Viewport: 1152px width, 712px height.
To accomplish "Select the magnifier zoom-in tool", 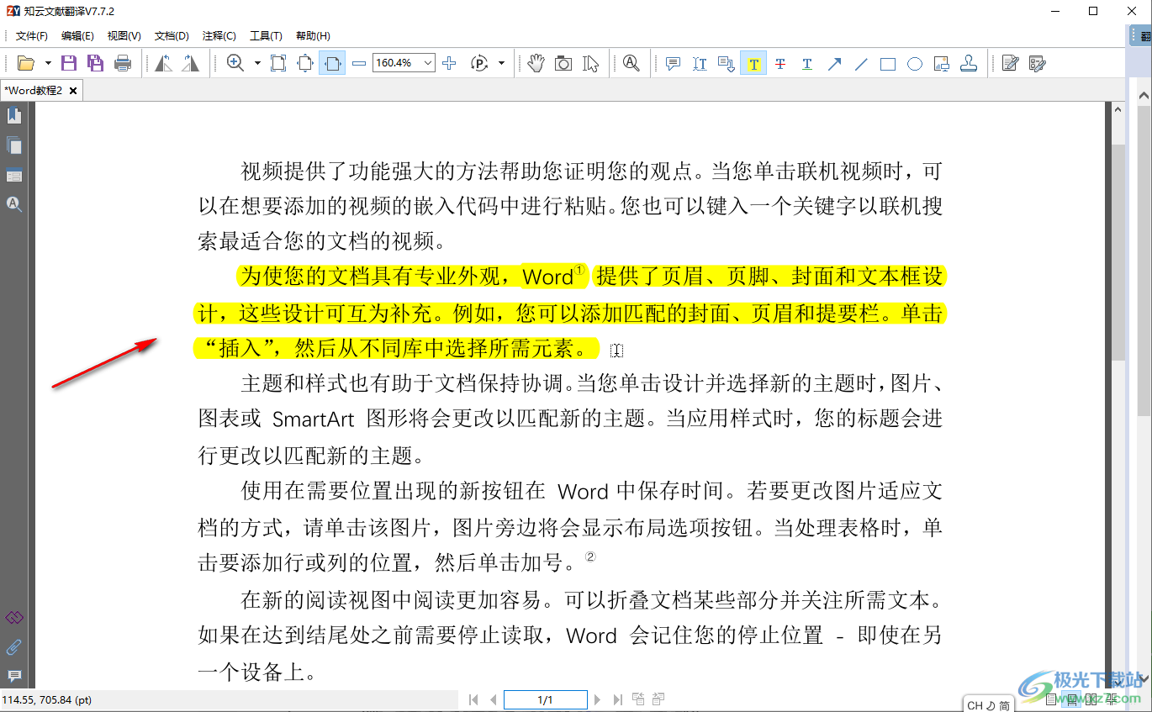I will [235, 63].
